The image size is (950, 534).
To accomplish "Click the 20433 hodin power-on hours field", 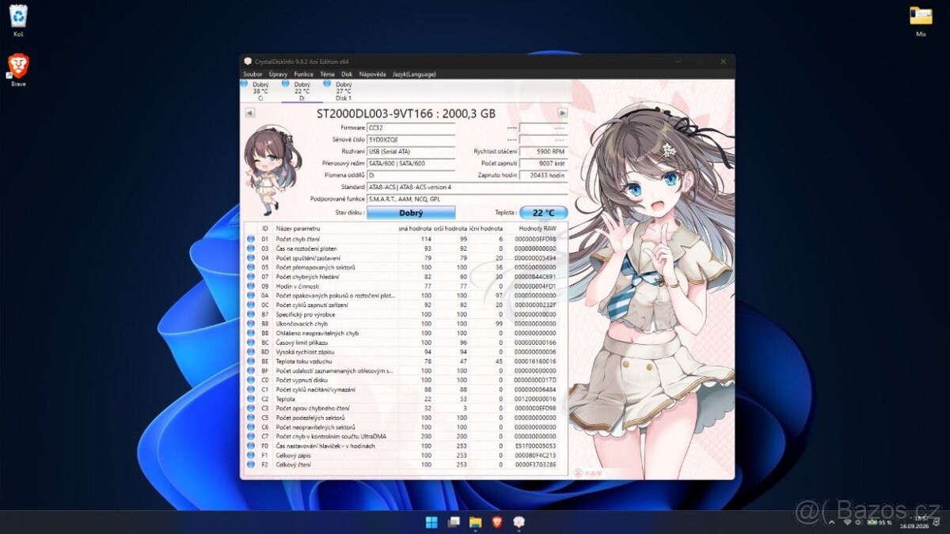I will [543, 175].
